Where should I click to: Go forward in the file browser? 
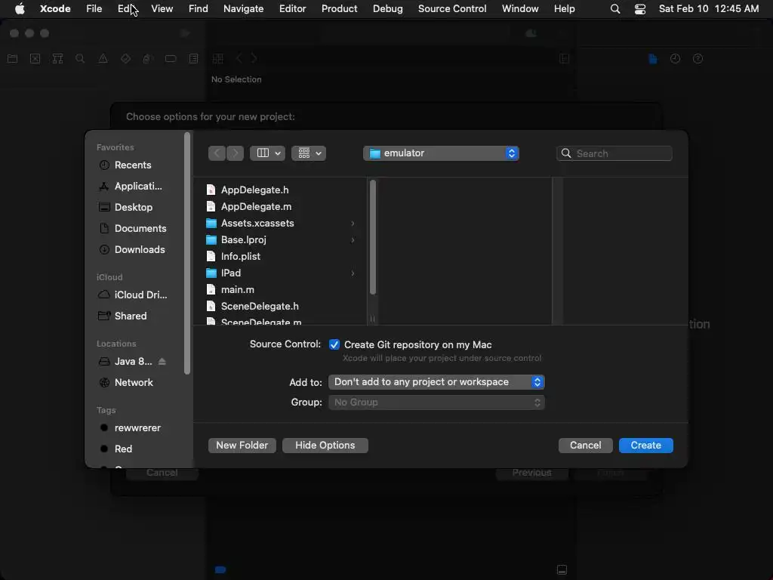(x=236, y=153)
